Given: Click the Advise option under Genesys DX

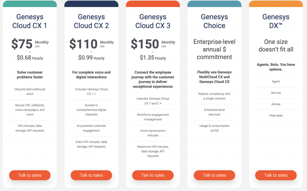Looking at the screenshot, I should click(x=276, y=104).
